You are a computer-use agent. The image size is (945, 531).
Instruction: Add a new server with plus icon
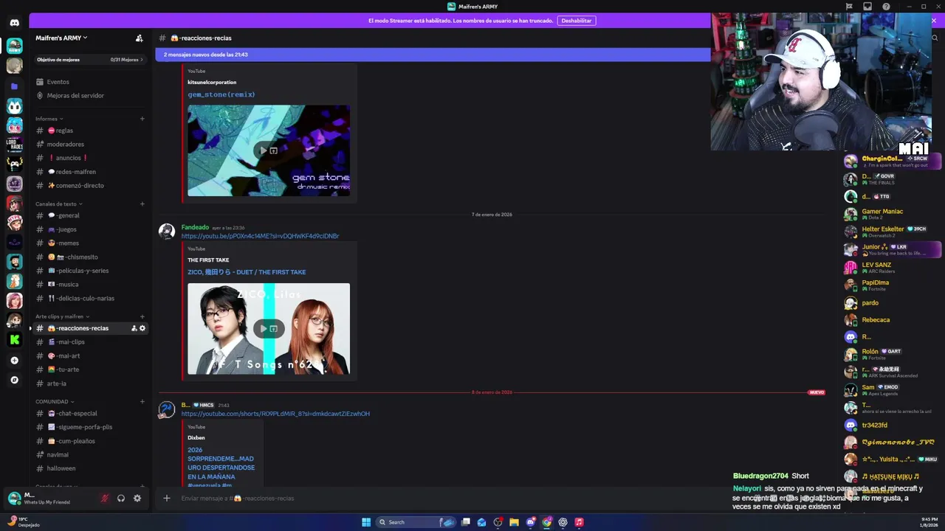14,360
